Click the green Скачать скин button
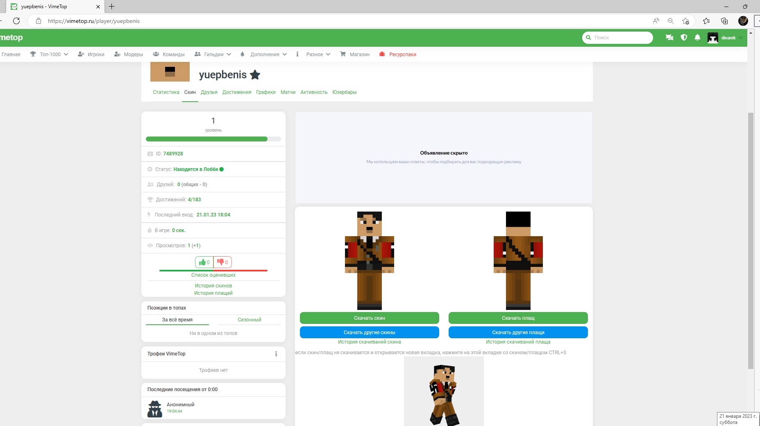This screenshot has width=760, height=426. (369, 318)
